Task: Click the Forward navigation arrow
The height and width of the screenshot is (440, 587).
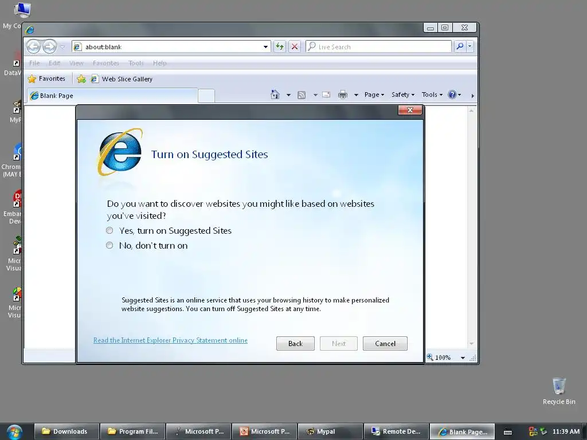Action: (x=49, y=47)
